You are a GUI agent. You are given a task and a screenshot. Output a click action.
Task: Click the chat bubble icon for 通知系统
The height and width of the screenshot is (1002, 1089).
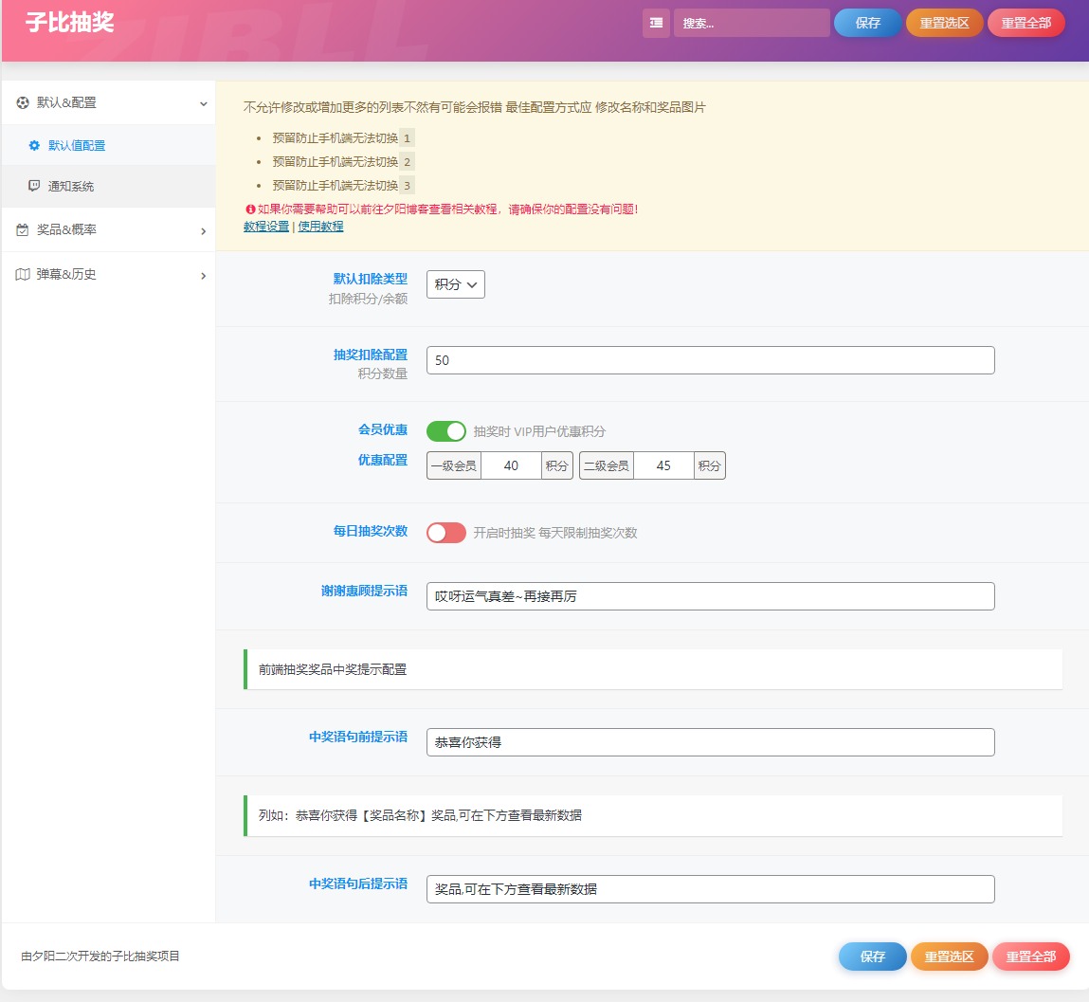34,186
